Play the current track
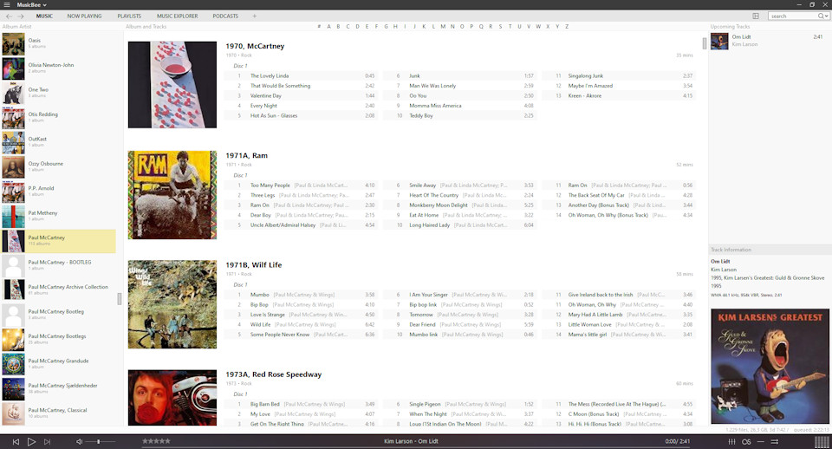The image size is (832, 449). click(x=31, y=441)
